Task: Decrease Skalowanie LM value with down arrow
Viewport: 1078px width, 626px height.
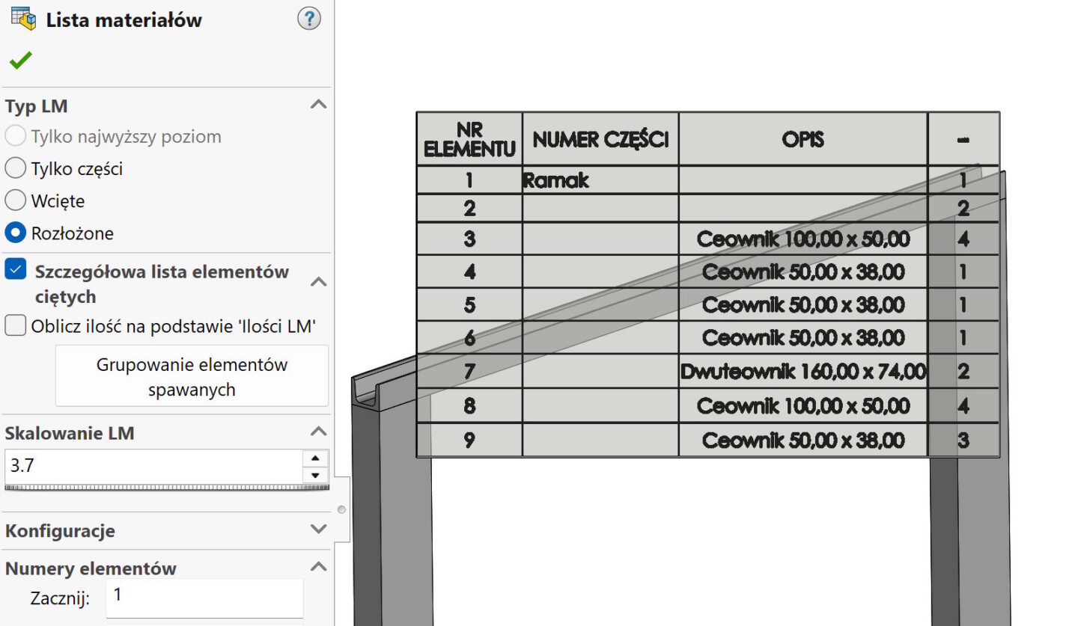Action: point(315,475)
